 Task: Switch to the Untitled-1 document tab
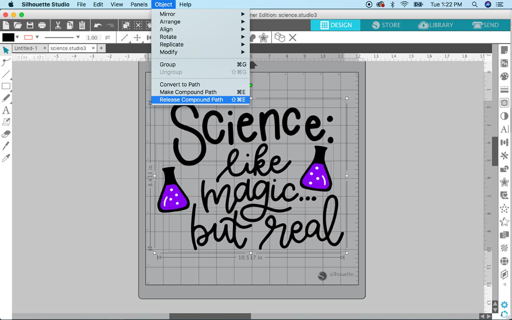pyautogui.click(x=26, y=48)
